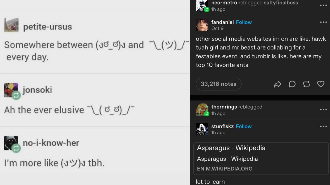The width and height of the screenshot is (330, 185).
Task: Follow fandaniel
Action: [244, 22]
